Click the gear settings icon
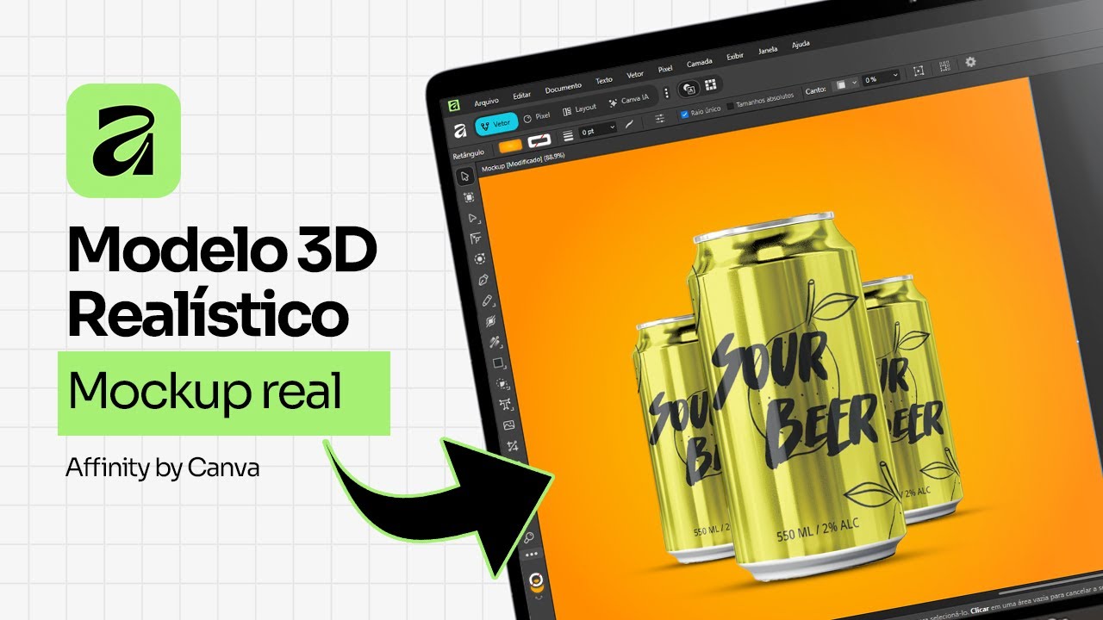The image size is (1103, 620). pos(970,62)
